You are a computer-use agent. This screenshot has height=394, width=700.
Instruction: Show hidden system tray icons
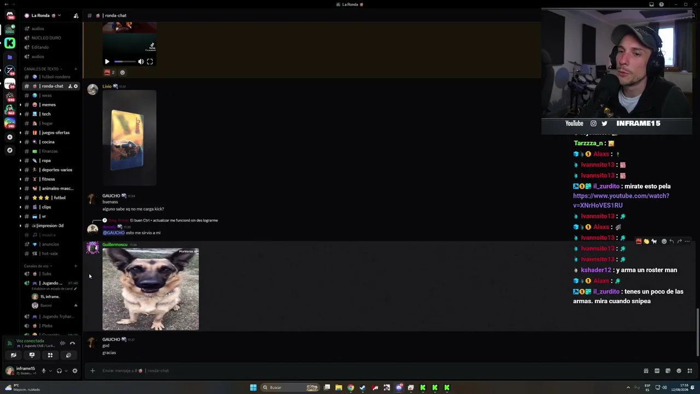click(x=628, y=387)
